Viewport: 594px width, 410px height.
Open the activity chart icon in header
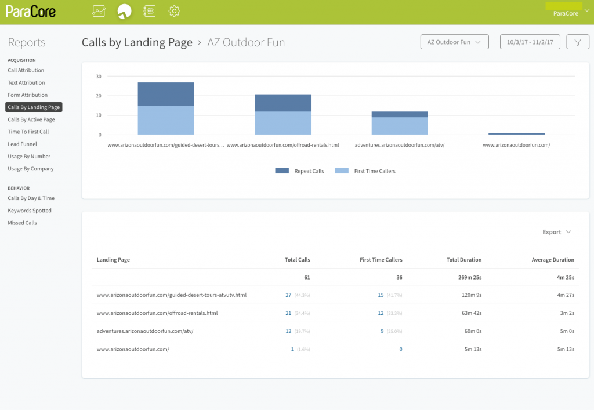[99, 11]
